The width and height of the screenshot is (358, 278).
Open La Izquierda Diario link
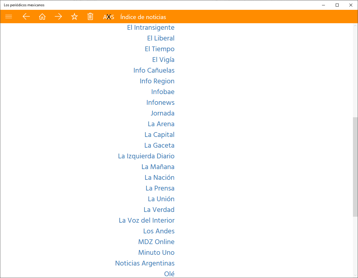point(146,156)
